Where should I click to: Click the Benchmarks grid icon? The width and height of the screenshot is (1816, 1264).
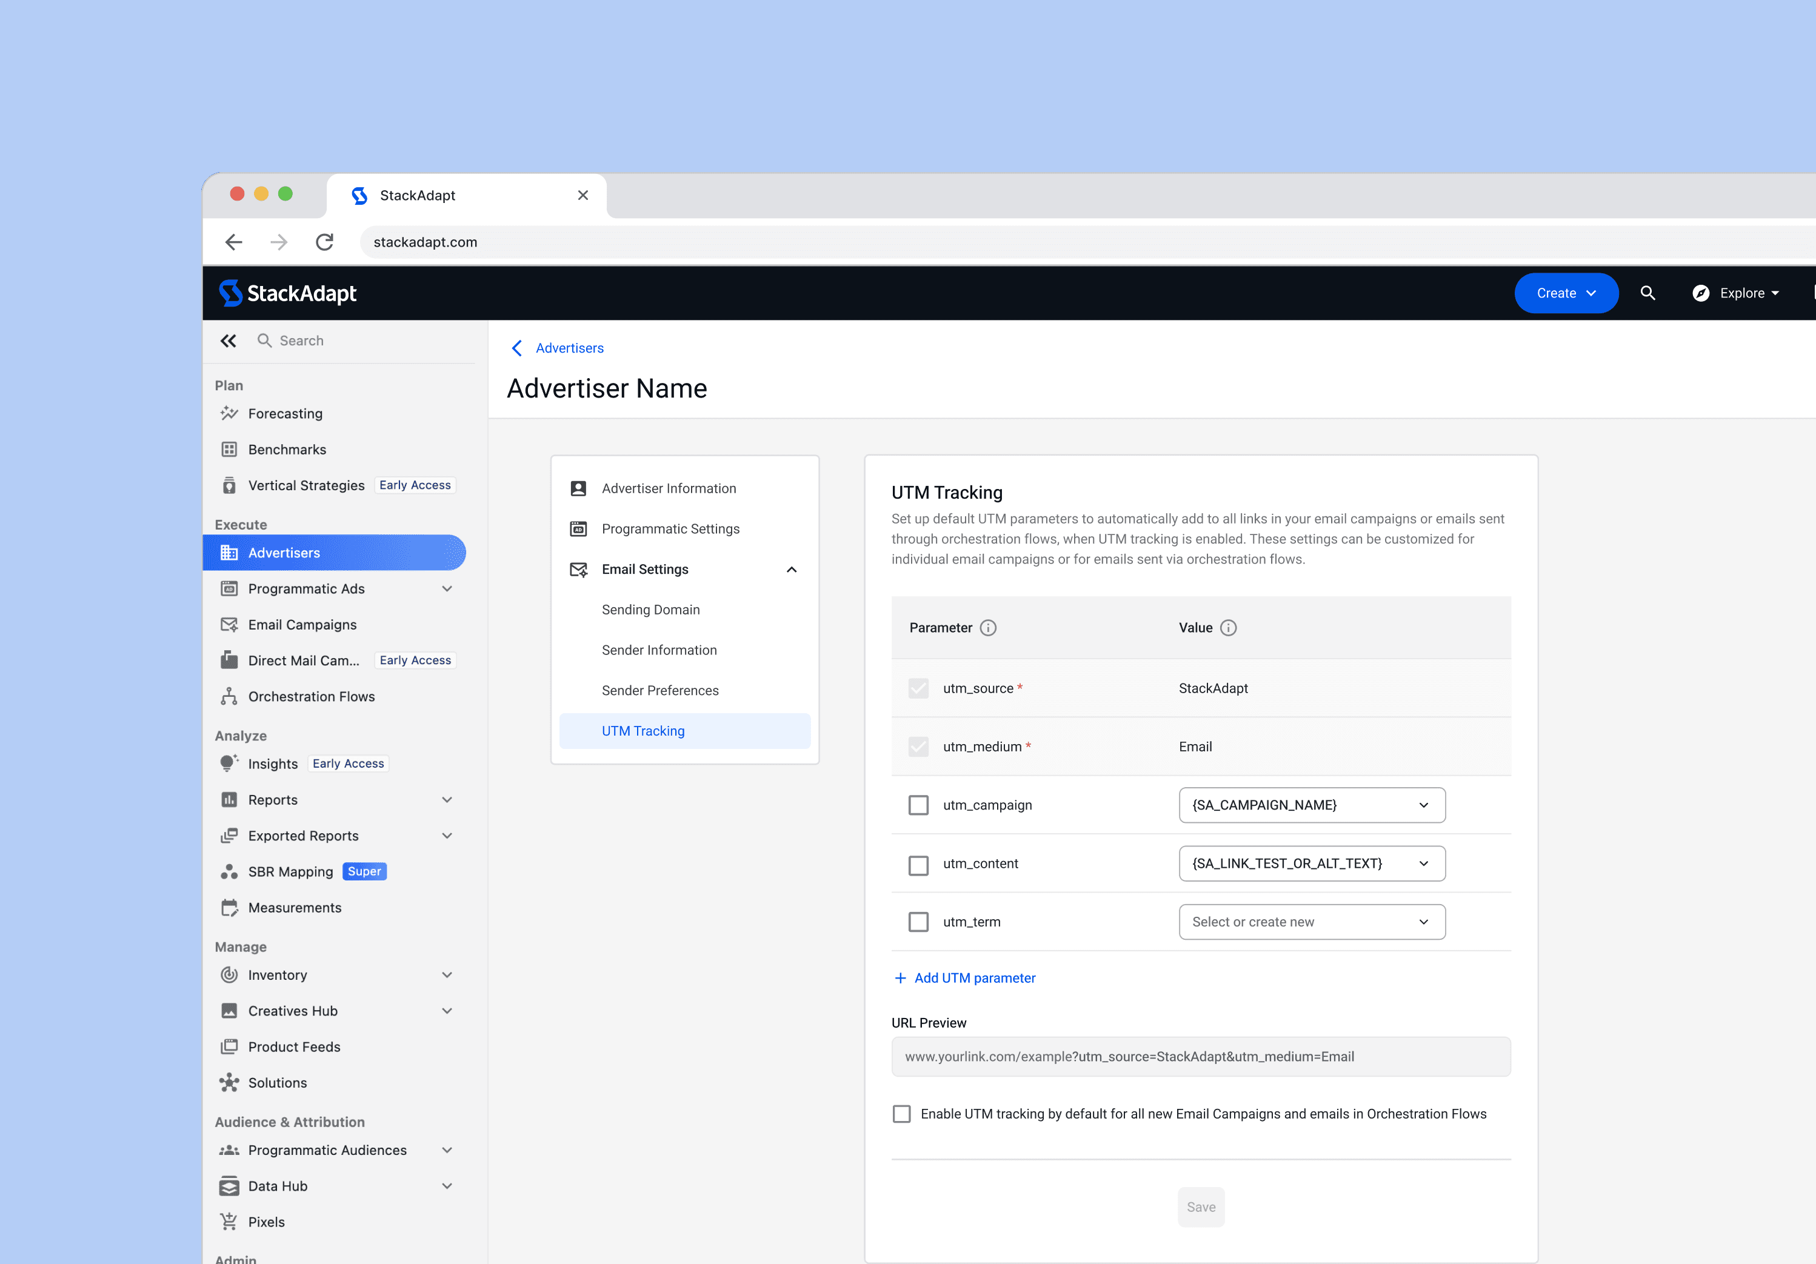[229, 449]
